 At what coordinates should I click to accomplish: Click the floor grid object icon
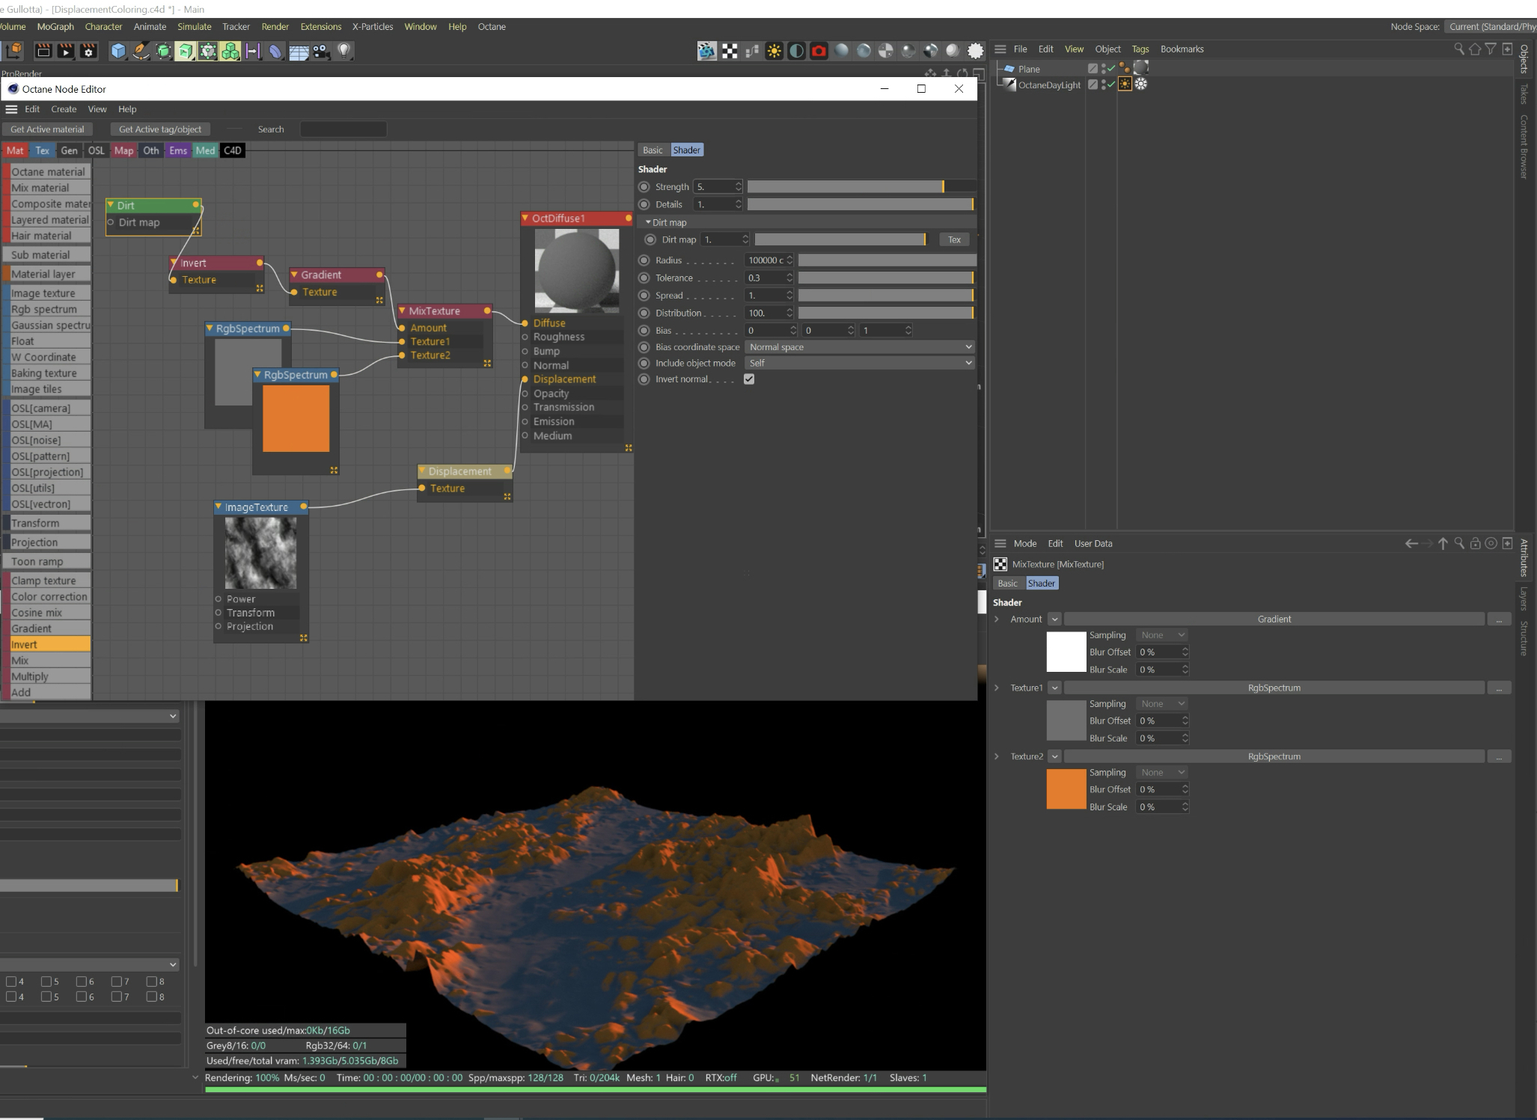(x=299, y=51)
